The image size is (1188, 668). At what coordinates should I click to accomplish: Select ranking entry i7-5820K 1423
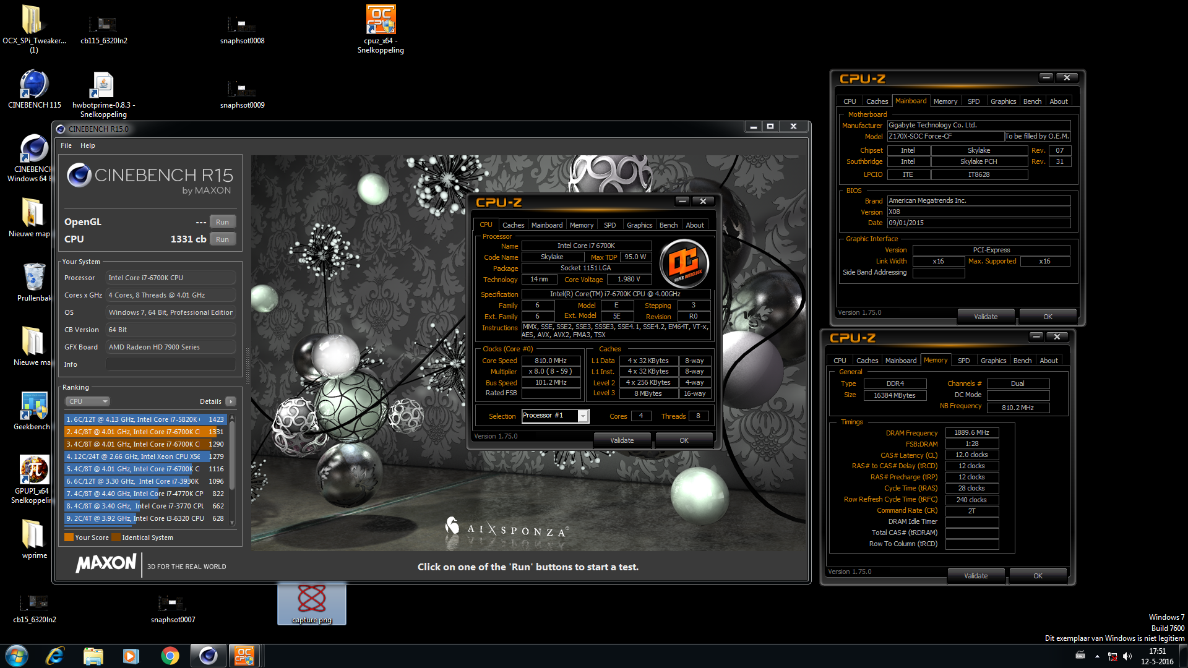(x=145, y=419)
